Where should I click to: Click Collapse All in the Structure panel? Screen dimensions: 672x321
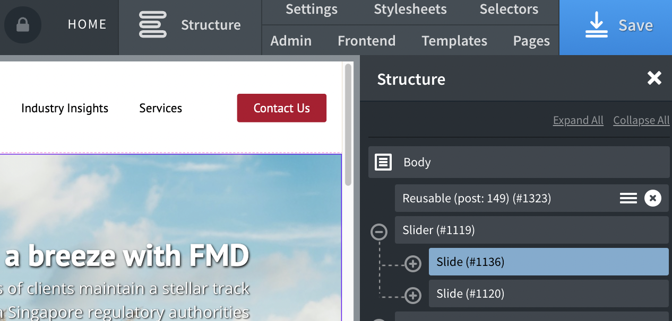pos(641,120)
